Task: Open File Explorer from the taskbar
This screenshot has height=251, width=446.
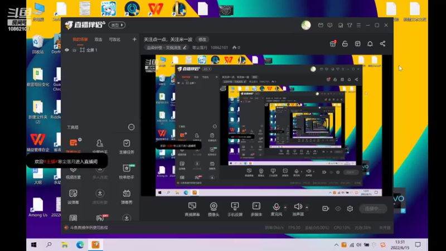Action: click(65, 245)
